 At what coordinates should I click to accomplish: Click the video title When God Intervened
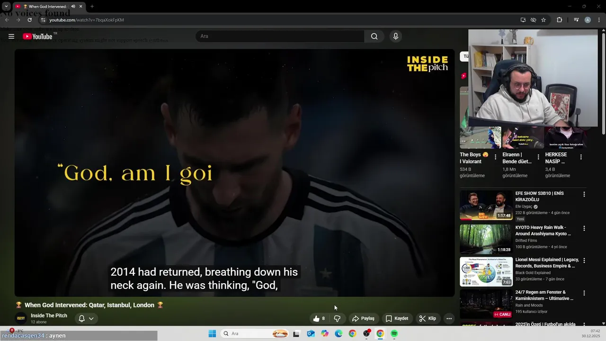coord(89,305)
